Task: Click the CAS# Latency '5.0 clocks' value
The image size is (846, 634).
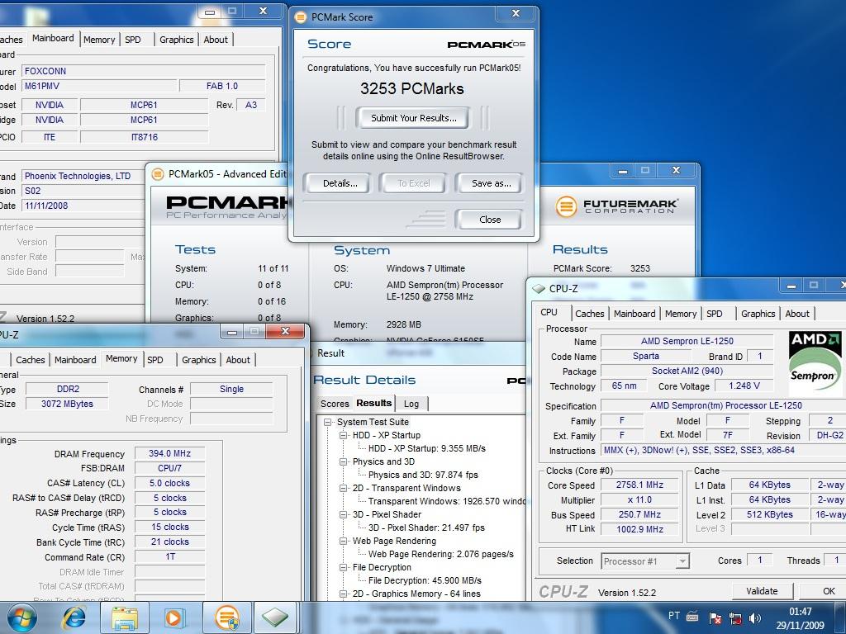Action: (169, 483)
